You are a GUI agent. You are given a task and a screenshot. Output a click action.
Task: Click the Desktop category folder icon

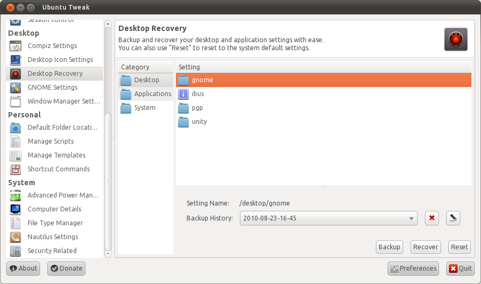pos(126,80)
